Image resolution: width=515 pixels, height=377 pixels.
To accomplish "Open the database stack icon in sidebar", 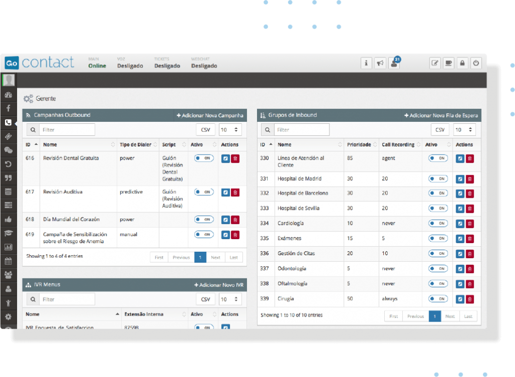I will 8,192.
